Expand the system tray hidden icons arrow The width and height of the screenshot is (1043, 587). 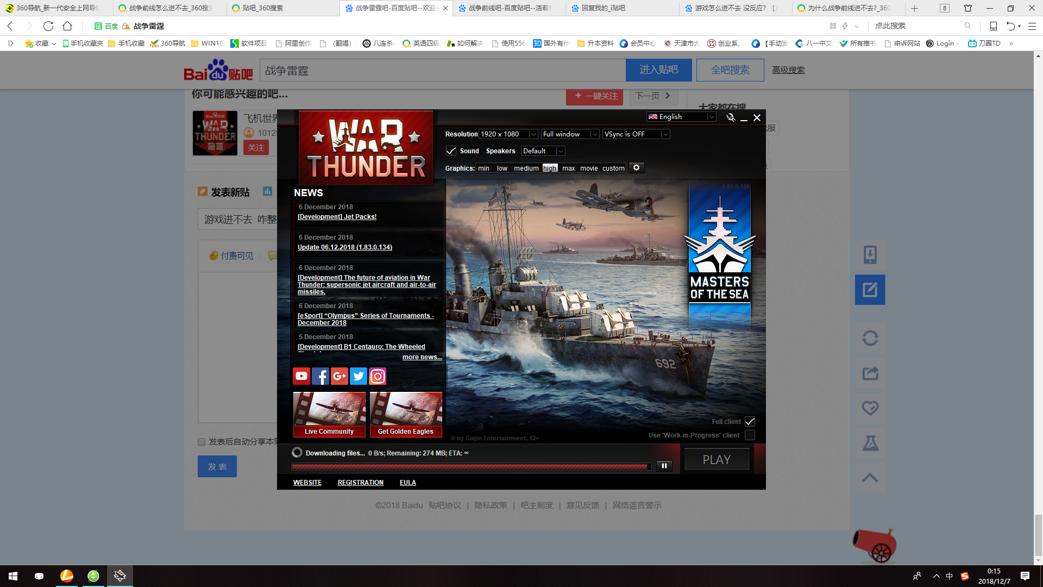pyautogui.click(x=936, y=576)
